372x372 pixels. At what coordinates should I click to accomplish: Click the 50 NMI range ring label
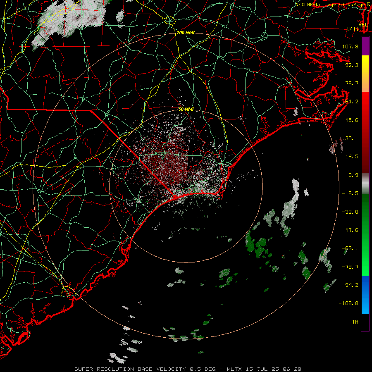[x=186, y=109]
